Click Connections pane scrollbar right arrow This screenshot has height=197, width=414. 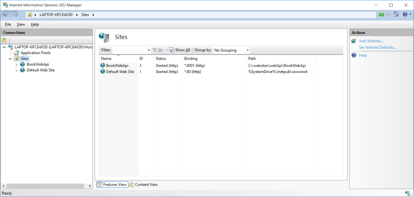pos(90,186)
